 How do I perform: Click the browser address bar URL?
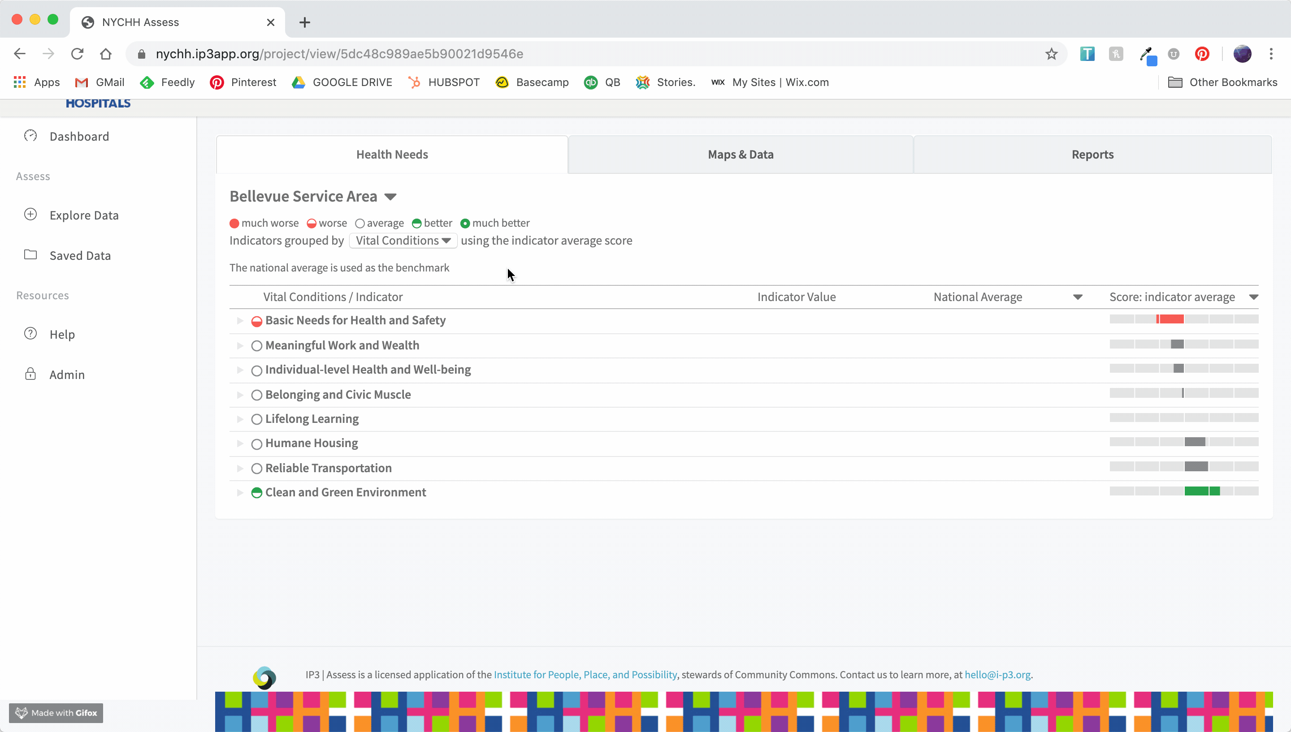click(339, 54)
